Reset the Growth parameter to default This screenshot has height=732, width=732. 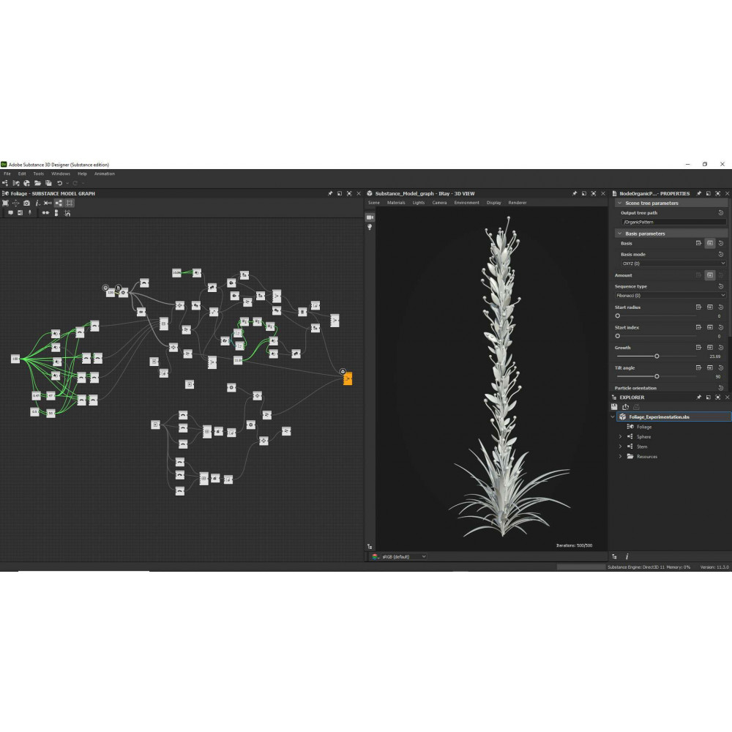tap(720, 347)
